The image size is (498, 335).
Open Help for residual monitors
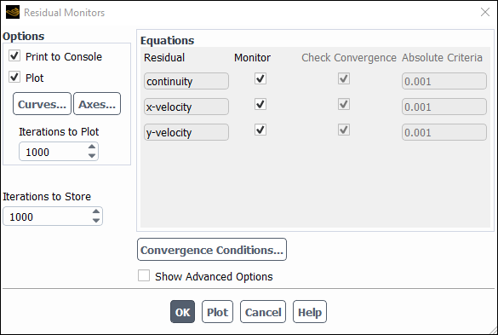tap(310, 312)
